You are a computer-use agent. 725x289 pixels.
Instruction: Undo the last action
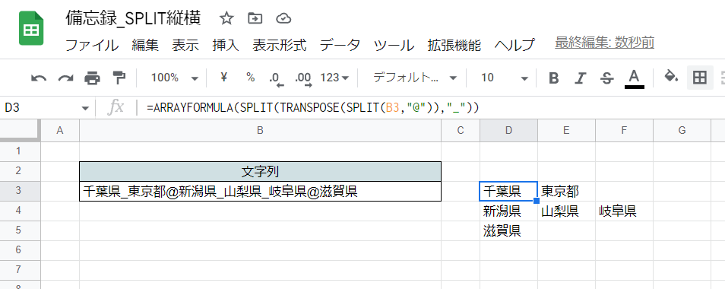click(x=38, y=78)
